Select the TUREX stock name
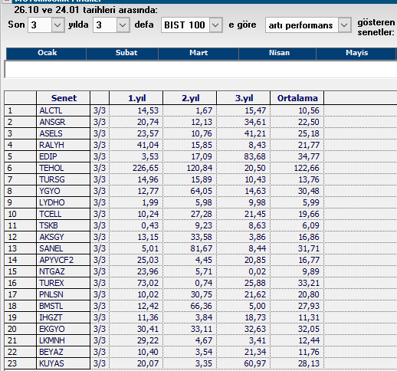 51,283
